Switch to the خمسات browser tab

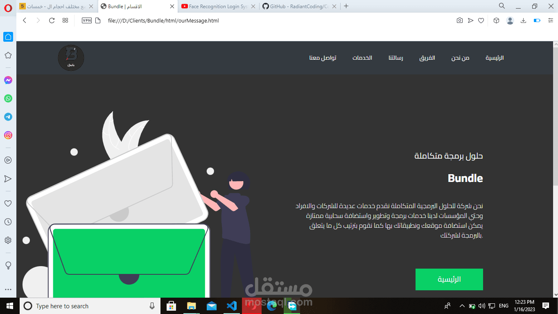[x=56, y=7]
